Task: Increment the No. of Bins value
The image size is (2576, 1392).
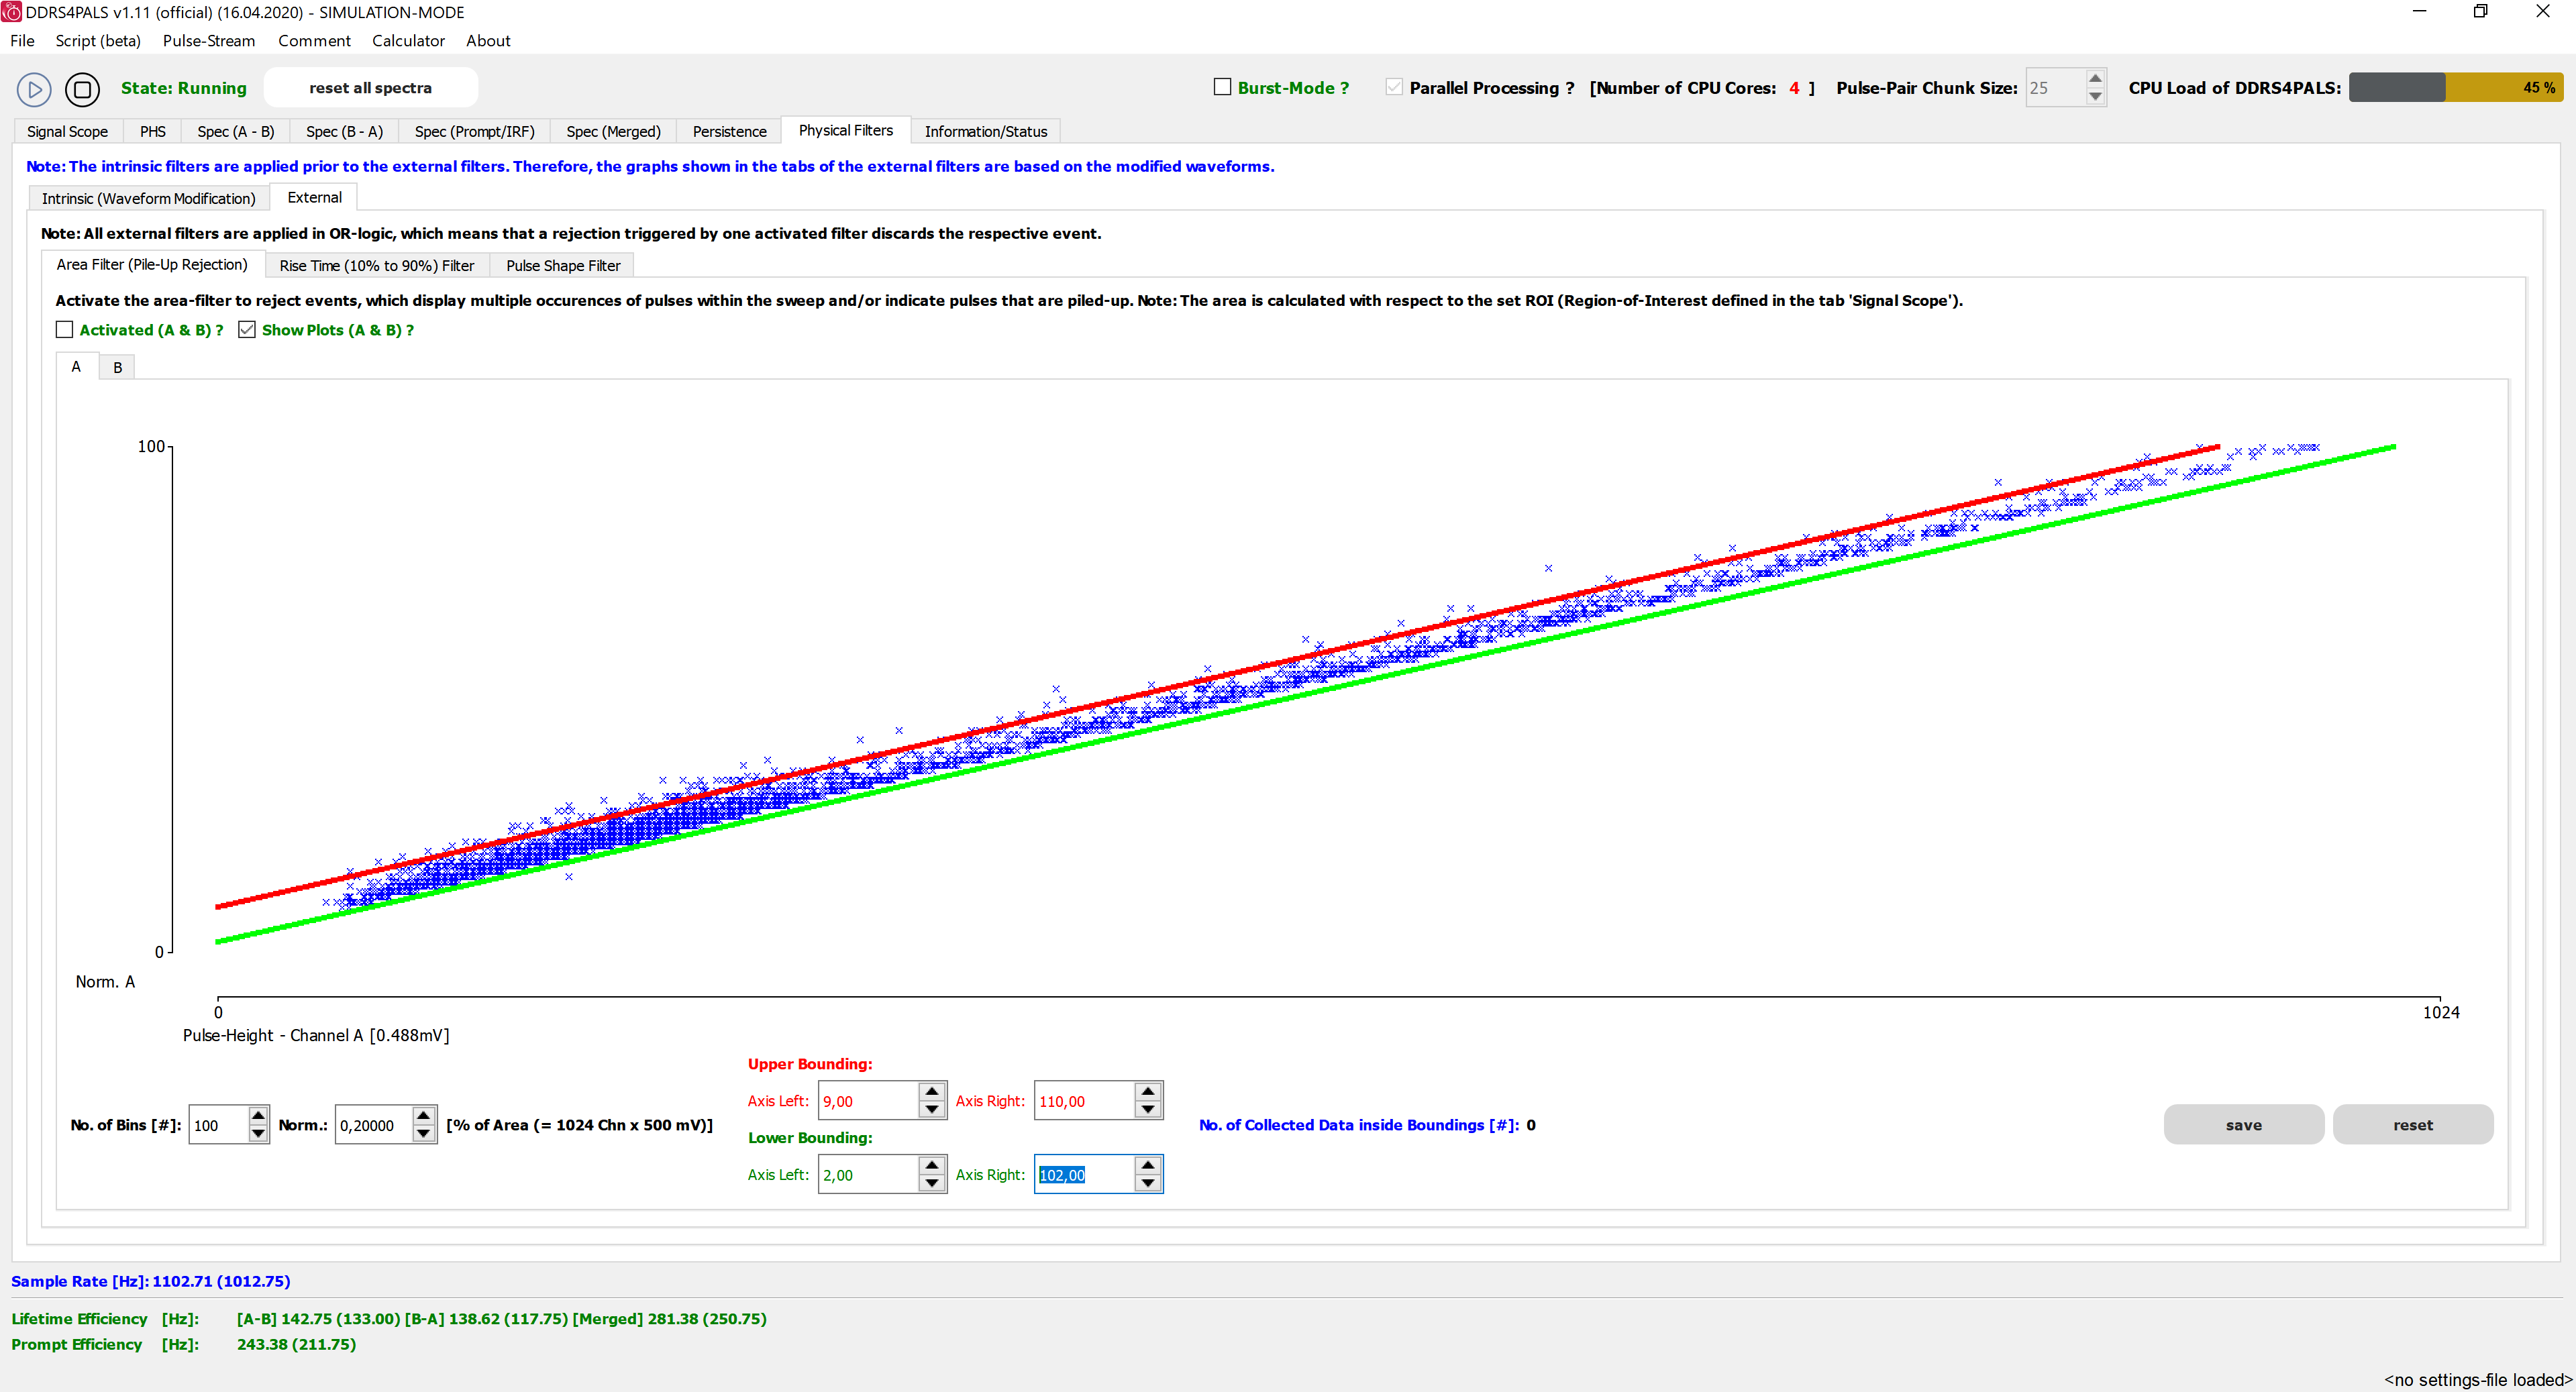Action: 258,1115
